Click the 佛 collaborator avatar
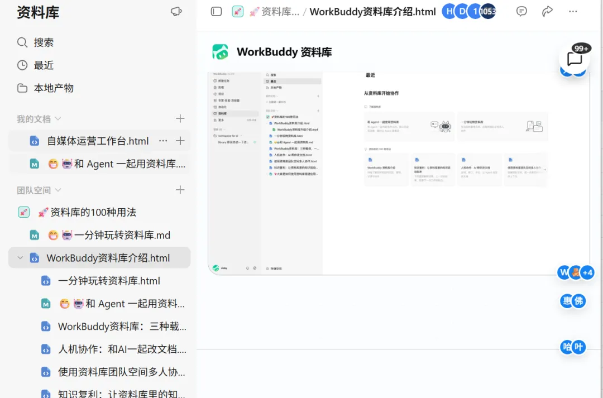Viewport: 603px width, 398px height. click(x=579, y=301)
